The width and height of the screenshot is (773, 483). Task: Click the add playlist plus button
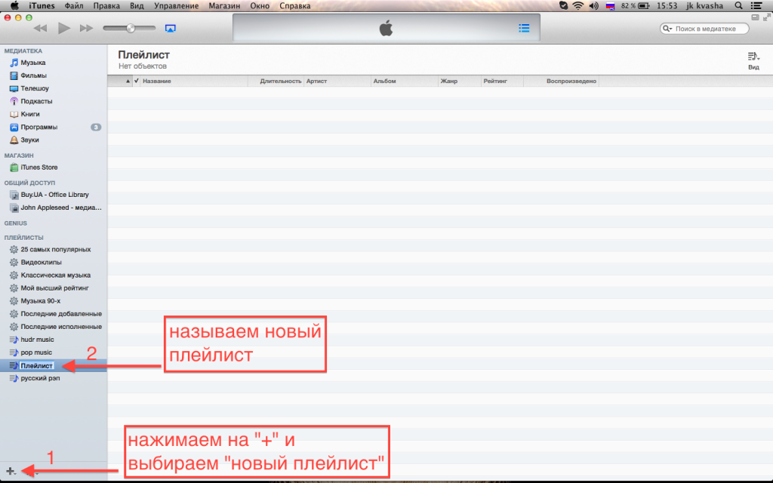click(11, 471)
